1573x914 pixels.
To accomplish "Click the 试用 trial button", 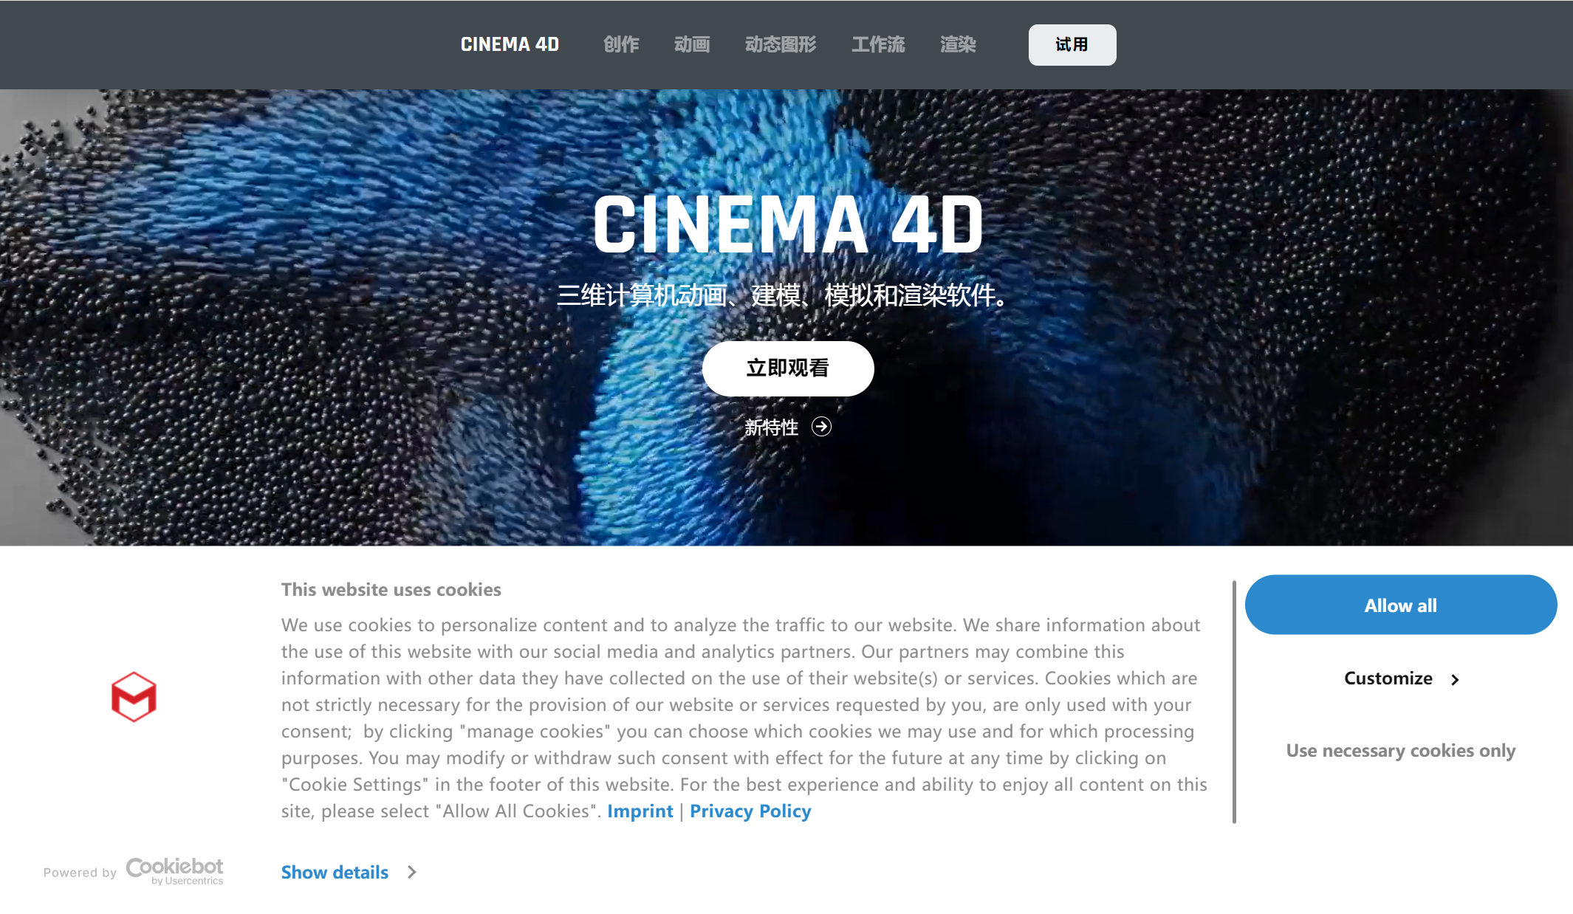I will point(1072,45).
